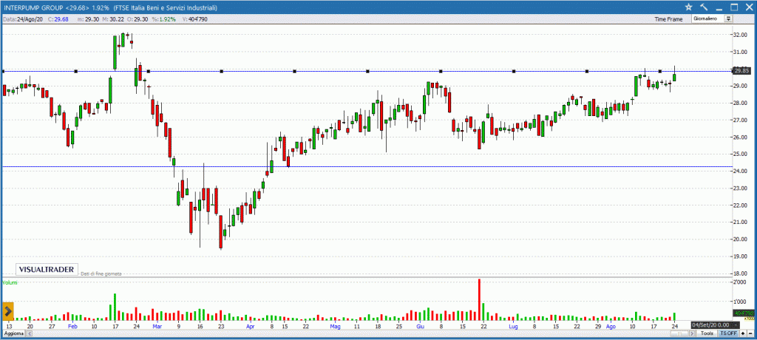Click the Data: 24/Ago/20 field
Image resolution: width=757 pixels, height=340 pixels.
pos(23,19)
